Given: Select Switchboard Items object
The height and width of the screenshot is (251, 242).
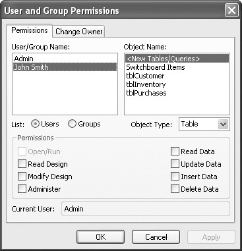Looking at the screenshot, I should point(177,67).
